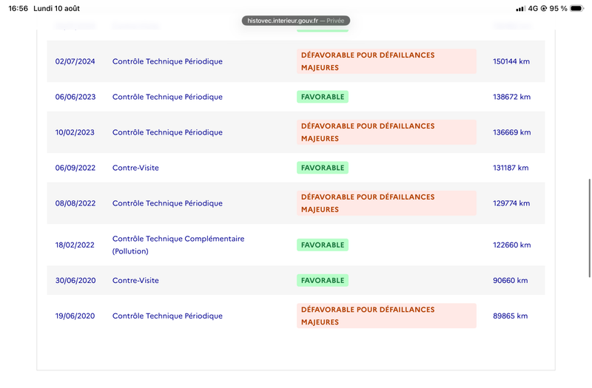Select the 02/07/2024 inspection date
The height and width of the screenshot is (388, 592).
pos(75,61)
